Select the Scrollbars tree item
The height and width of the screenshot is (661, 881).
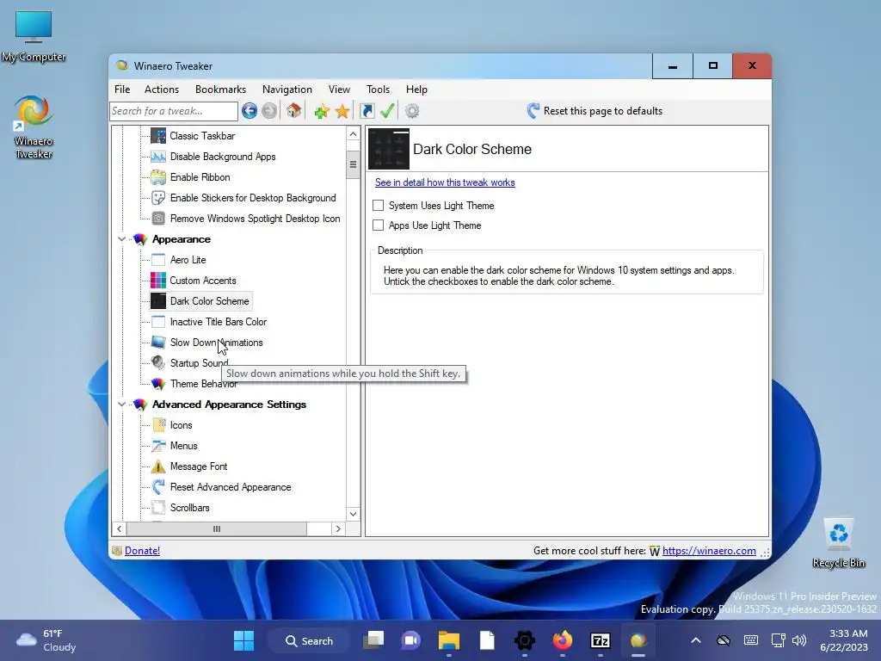click(189, 508)
